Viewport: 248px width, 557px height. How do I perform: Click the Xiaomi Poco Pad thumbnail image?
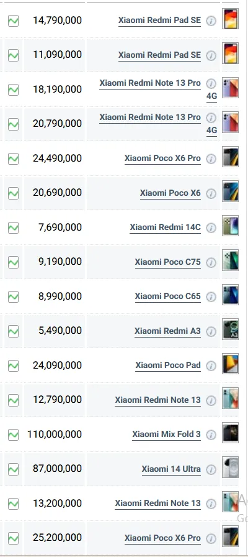pyautogui.click(x=230, y=364)
